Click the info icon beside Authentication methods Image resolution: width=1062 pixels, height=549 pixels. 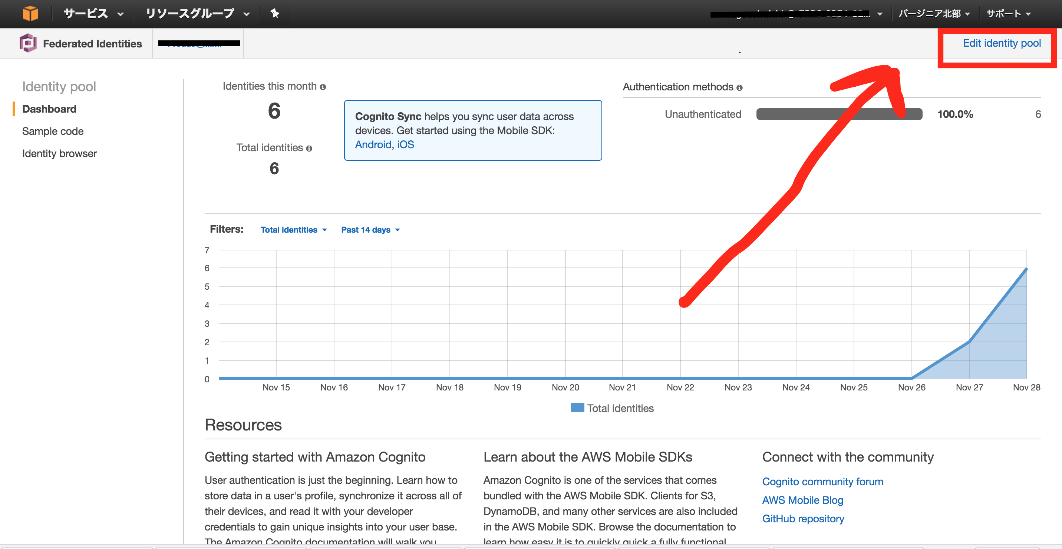[x=740, y=87]
